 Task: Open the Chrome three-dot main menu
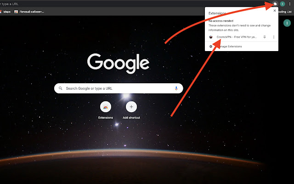(x=290, y=4)
